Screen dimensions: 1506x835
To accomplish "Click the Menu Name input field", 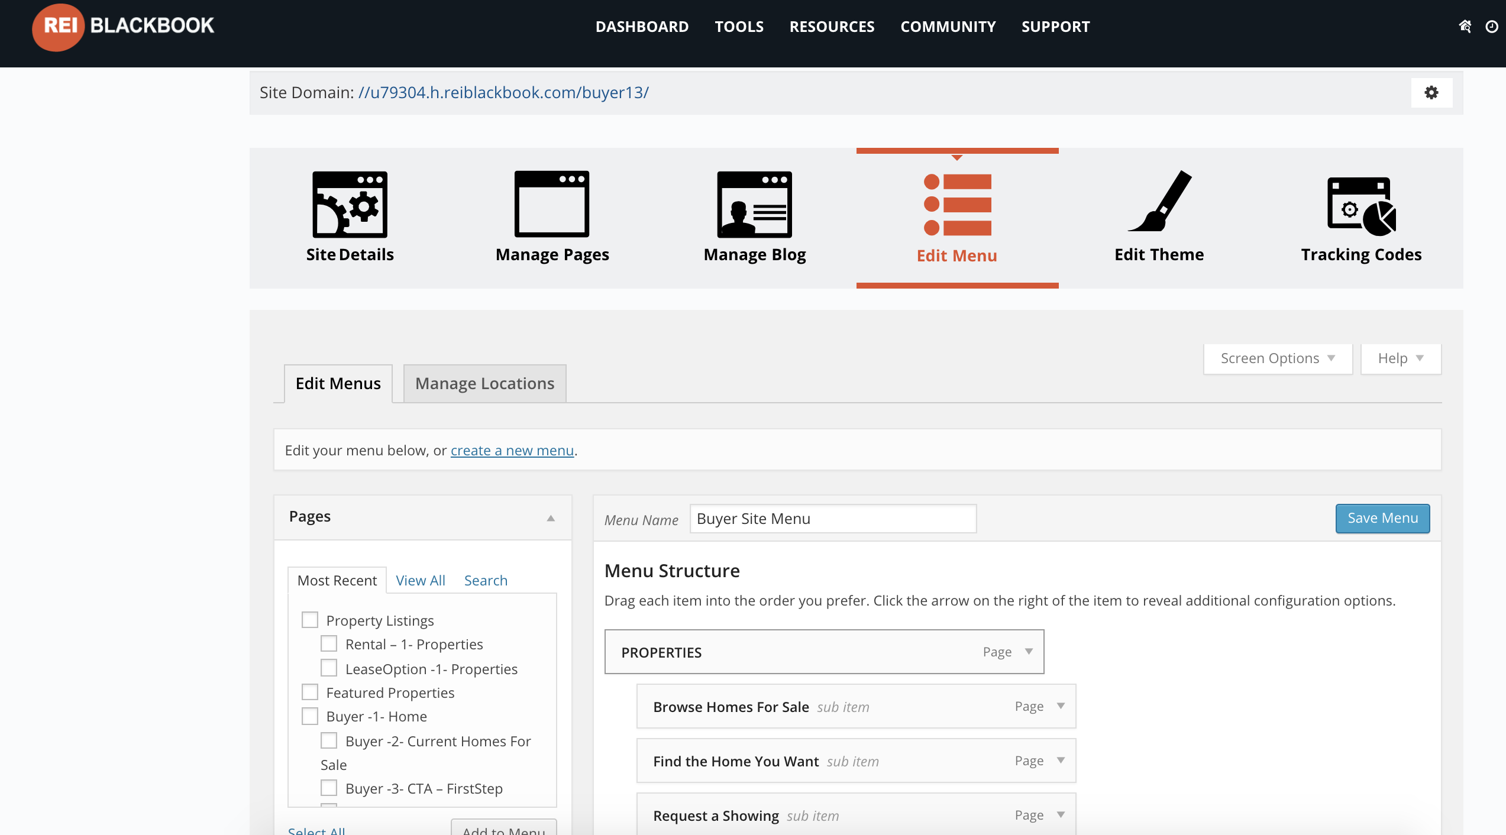I will pos(833,519).
